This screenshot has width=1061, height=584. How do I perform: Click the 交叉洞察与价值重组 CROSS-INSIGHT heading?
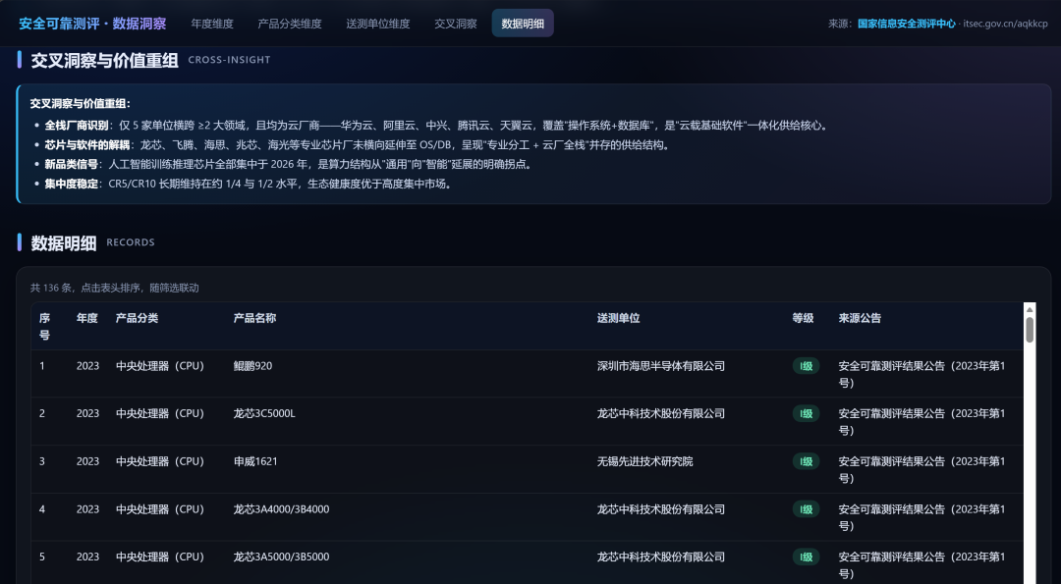[x=150, y=61]
